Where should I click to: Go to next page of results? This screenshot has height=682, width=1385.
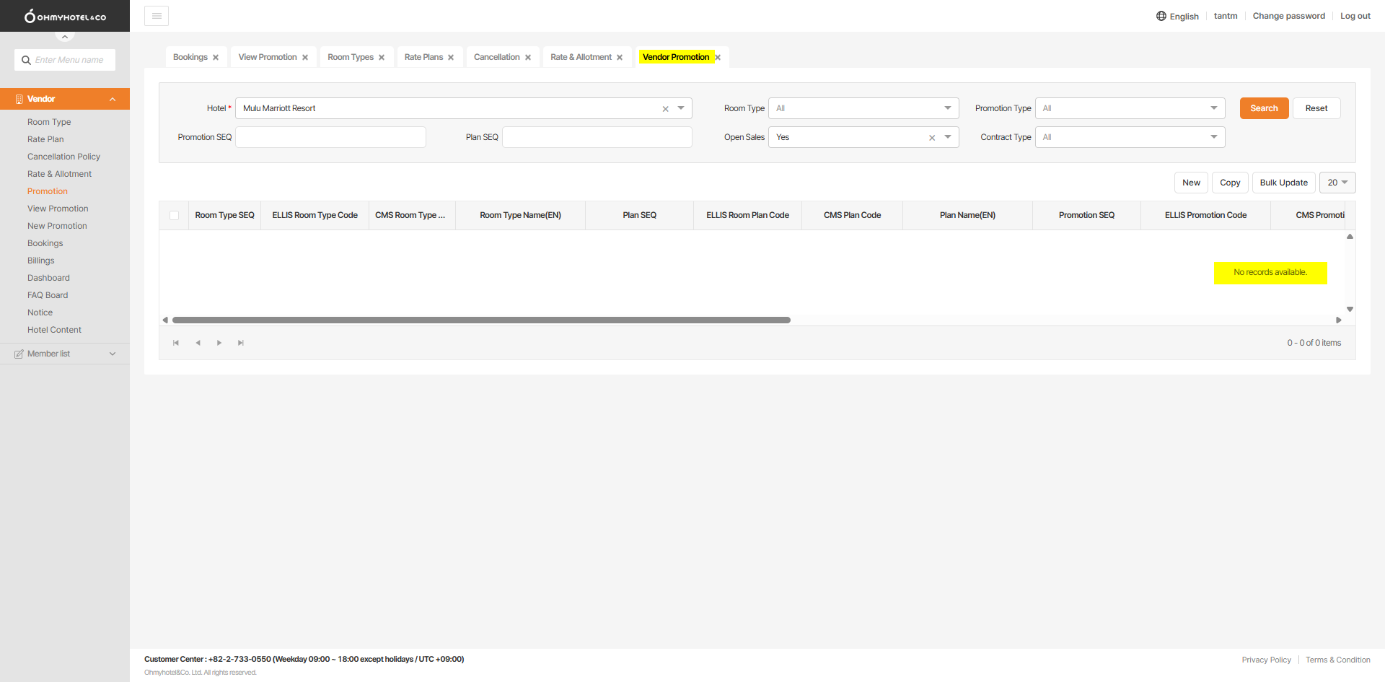(219, 343)
